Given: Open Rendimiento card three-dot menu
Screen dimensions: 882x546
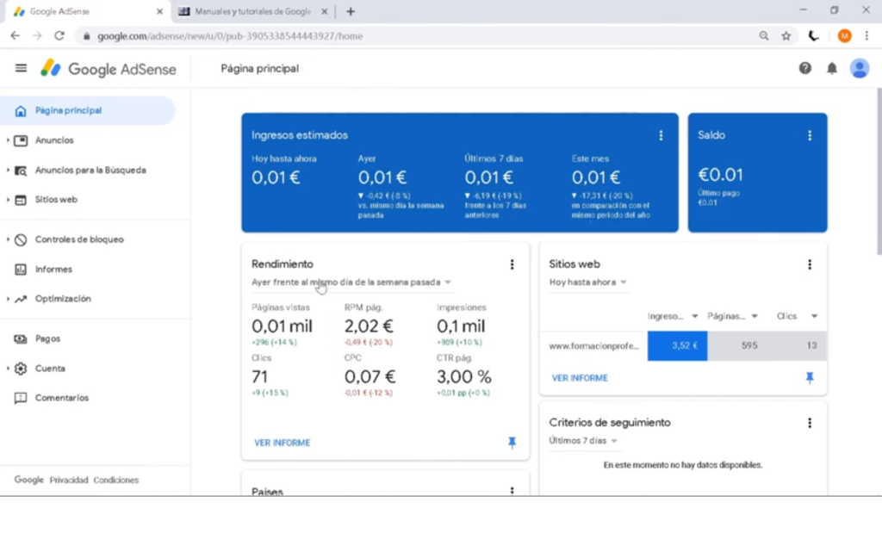Looking at the screenshot, I should point(512,264).
